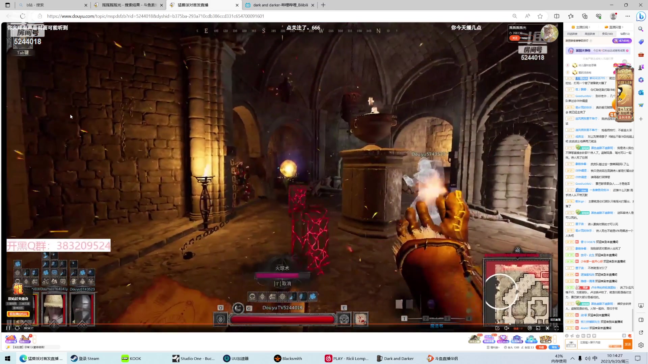
Task: Toggle split screen view in Edge toolbar
Action: (x=557, y=16)
